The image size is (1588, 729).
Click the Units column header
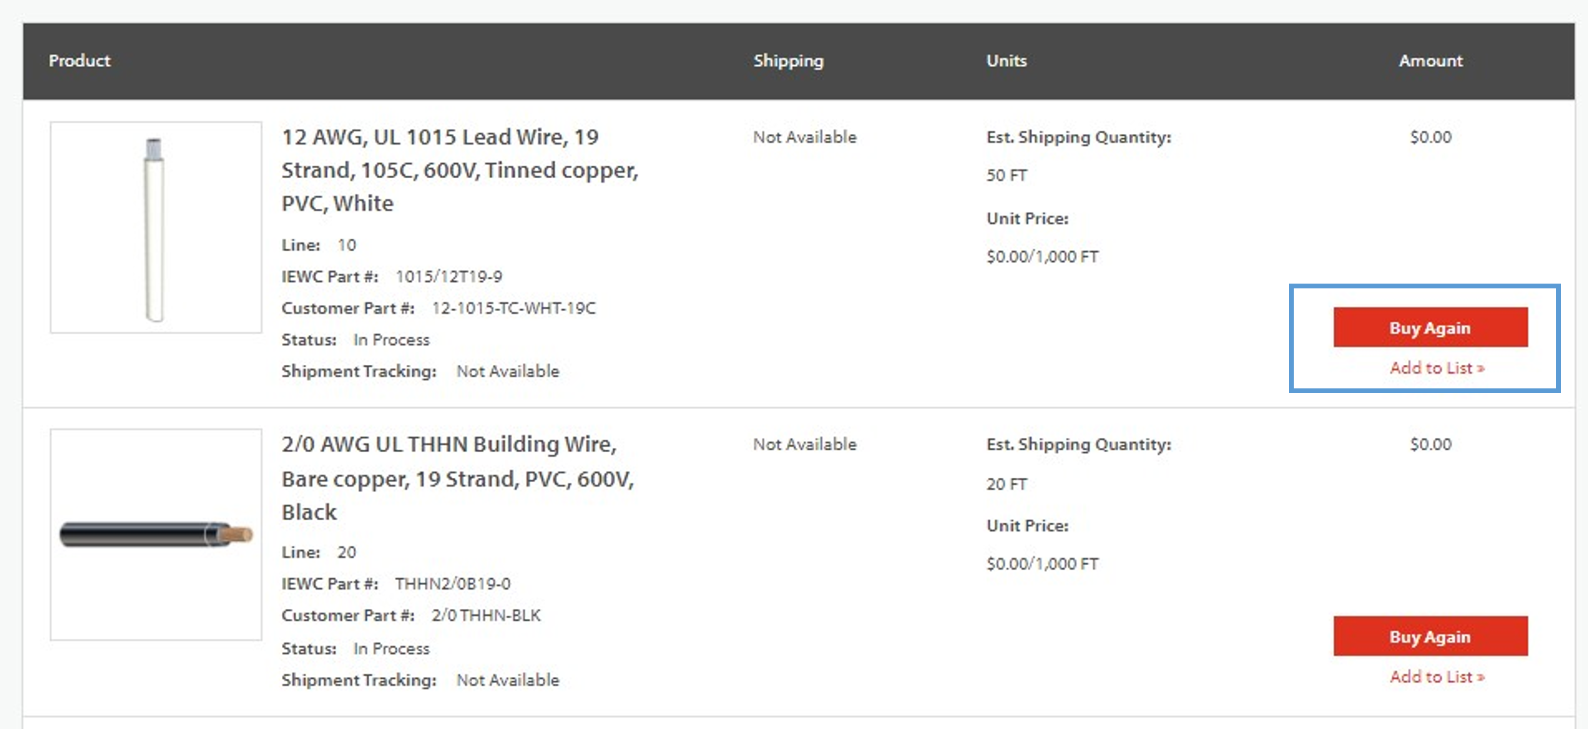[1006, 60]
